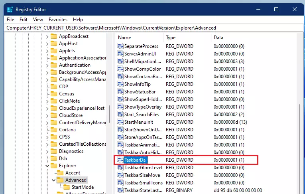Click the data dd 95 db 60 00 00 00 00
This screenshot has width=305, height=194.
[238, 190]
